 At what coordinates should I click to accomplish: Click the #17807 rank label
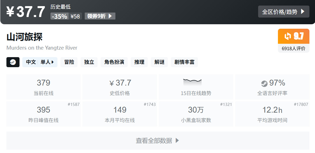[x=301, y=105]
